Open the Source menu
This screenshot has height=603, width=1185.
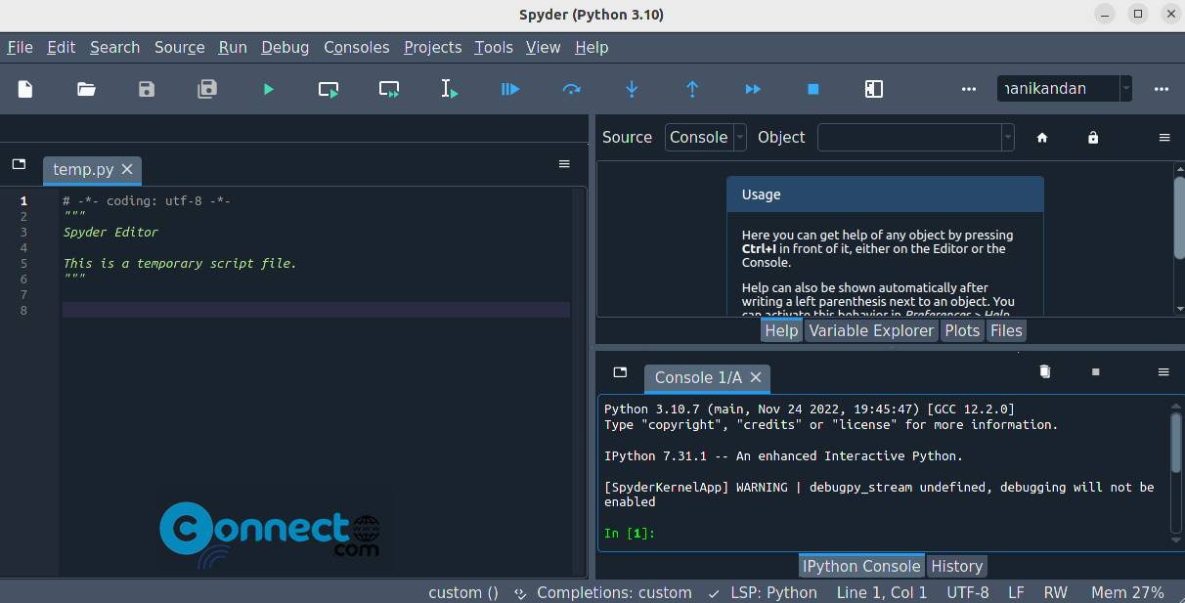click(x=179, y=47)
